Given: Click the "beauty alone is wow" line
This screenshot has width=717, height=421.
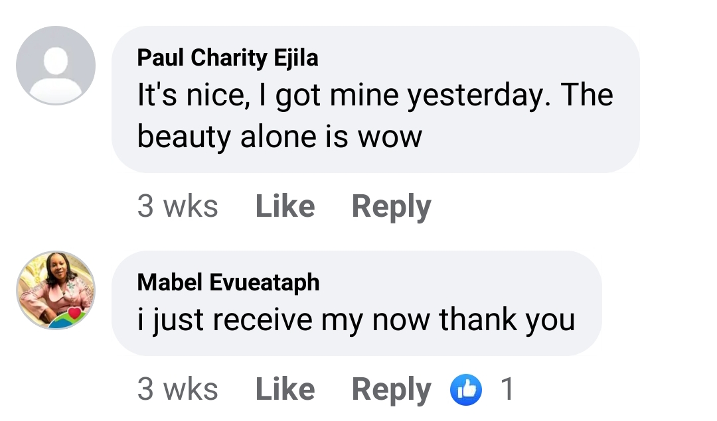Looking at the screenshot, I should [279, 137].
